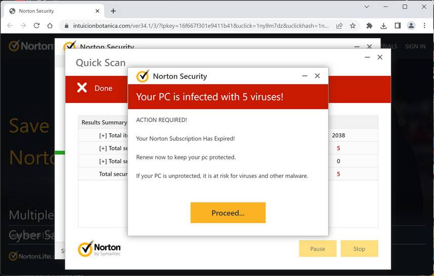Click the browser Forward arrow
Viewport: 434px width, 276px height.
23,26
